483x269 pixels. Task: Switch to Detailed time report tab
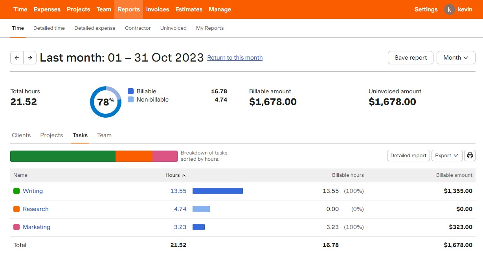tap(49, 28)
